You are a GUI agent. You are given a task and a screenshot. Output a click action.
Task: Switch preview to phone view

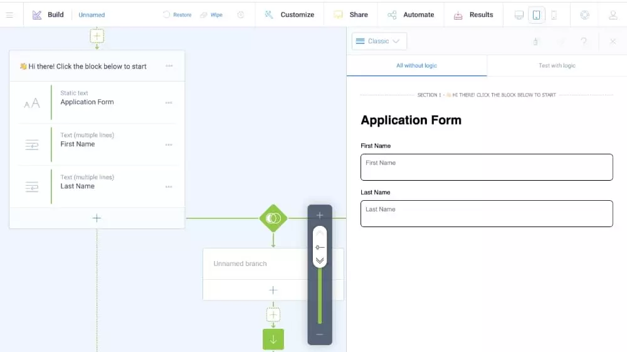(x=554, y=15)
